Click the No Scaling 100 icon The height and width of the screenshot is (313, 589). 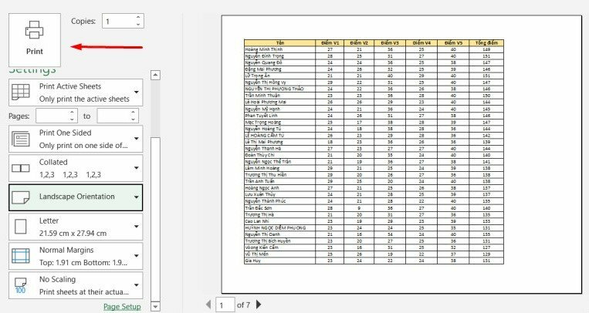tap(21, 285)
